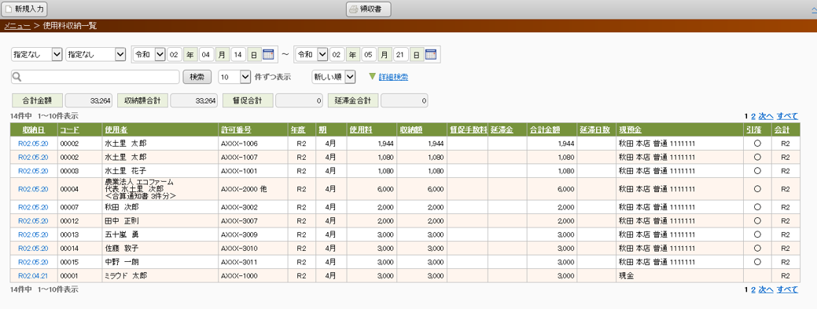The image size is (817, 309).
Task: Sort by the 引落 column header
Action: click(x=753, y=130)
